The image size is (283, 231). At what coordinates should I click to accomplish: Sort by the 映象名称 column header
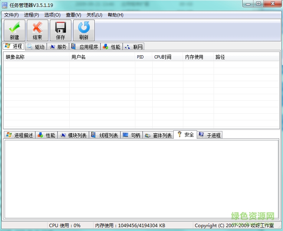(36, 57)
